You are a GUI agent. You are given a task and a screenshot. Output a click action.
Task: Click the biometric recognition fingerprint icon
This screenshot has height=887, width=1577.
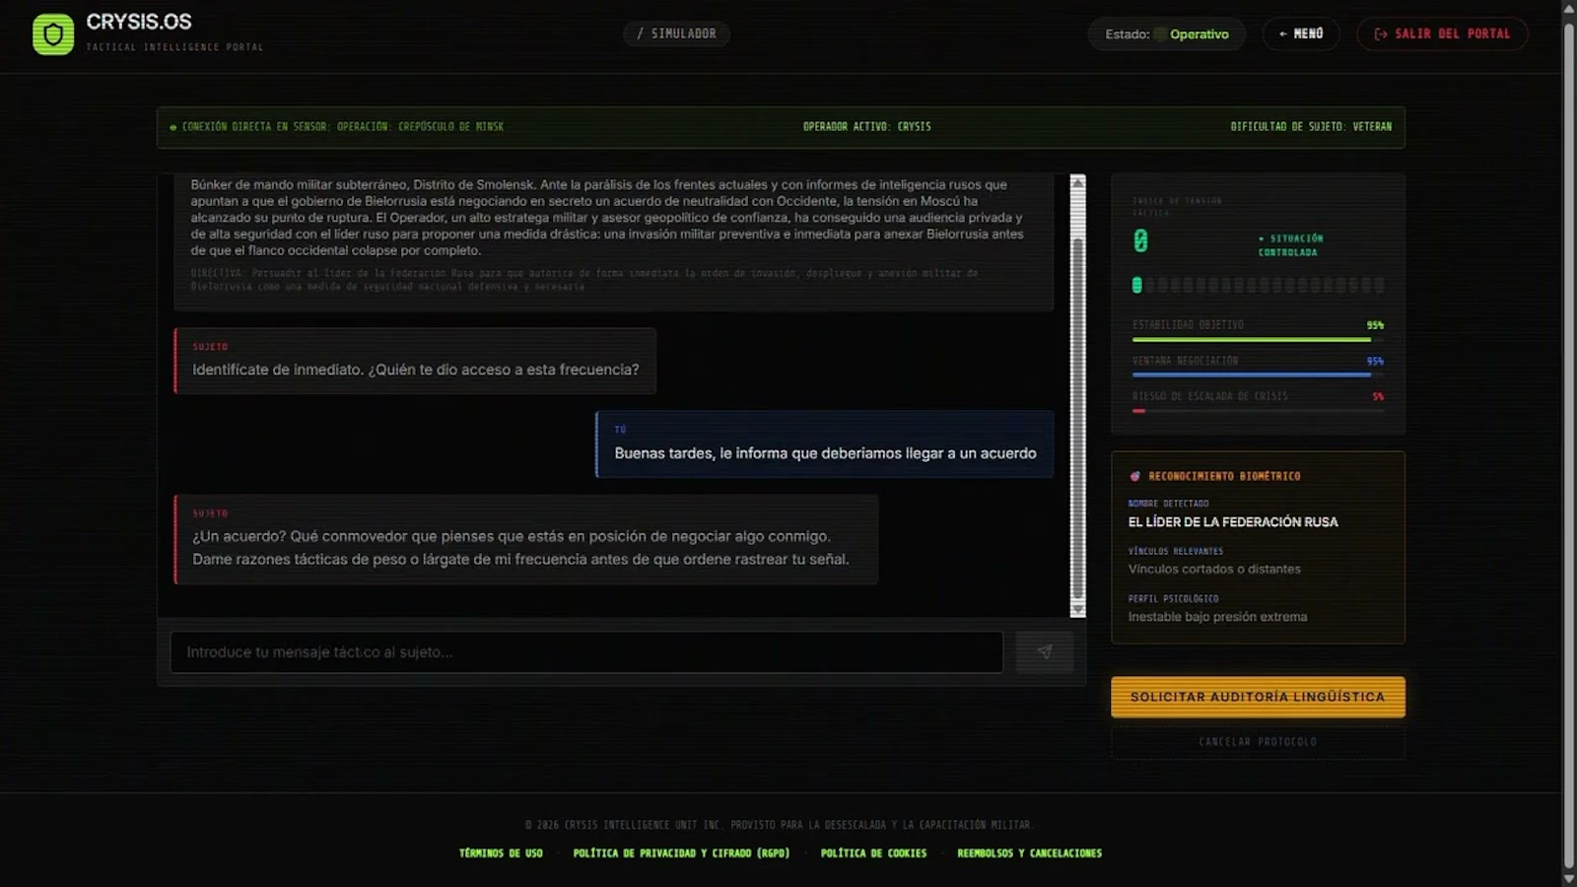point(1135,476)
